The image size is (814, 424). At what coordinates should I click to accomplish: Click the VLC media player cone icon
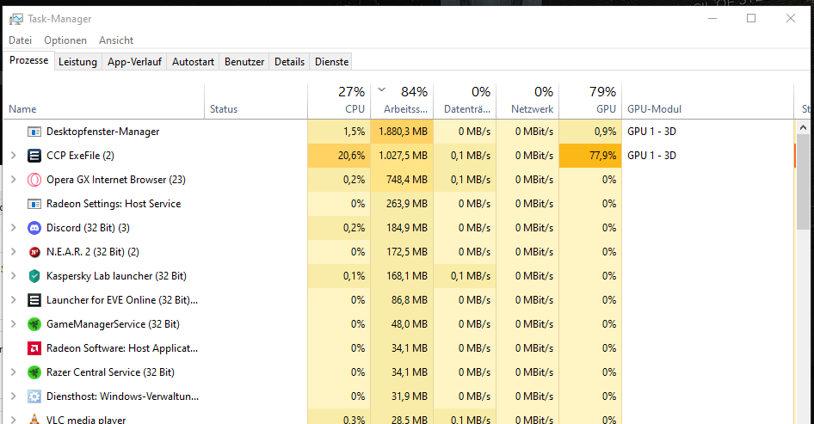(x=34, y=419)
